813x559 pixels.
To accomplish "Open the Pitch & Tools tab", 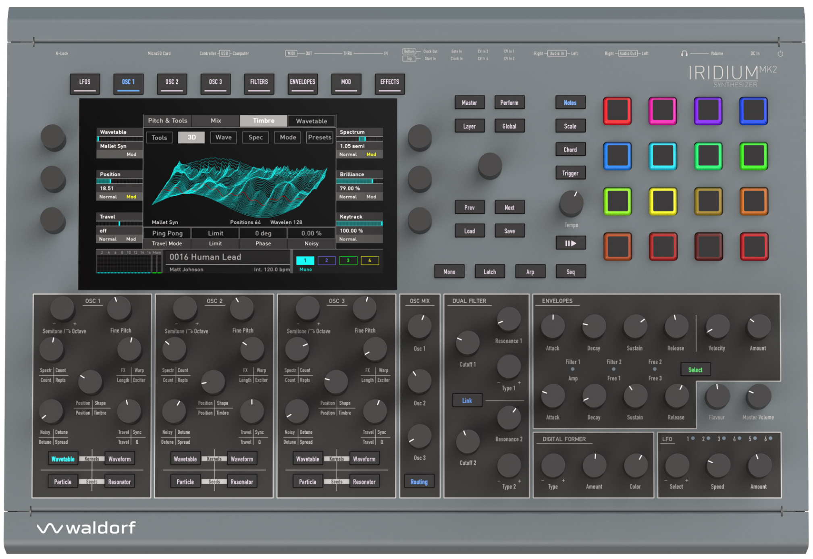I will click(x=167, y=121).
